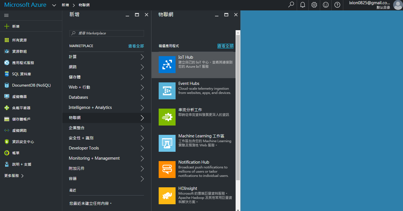
Task: Open portal settings gear icon
Action: (x=314, y=5)
